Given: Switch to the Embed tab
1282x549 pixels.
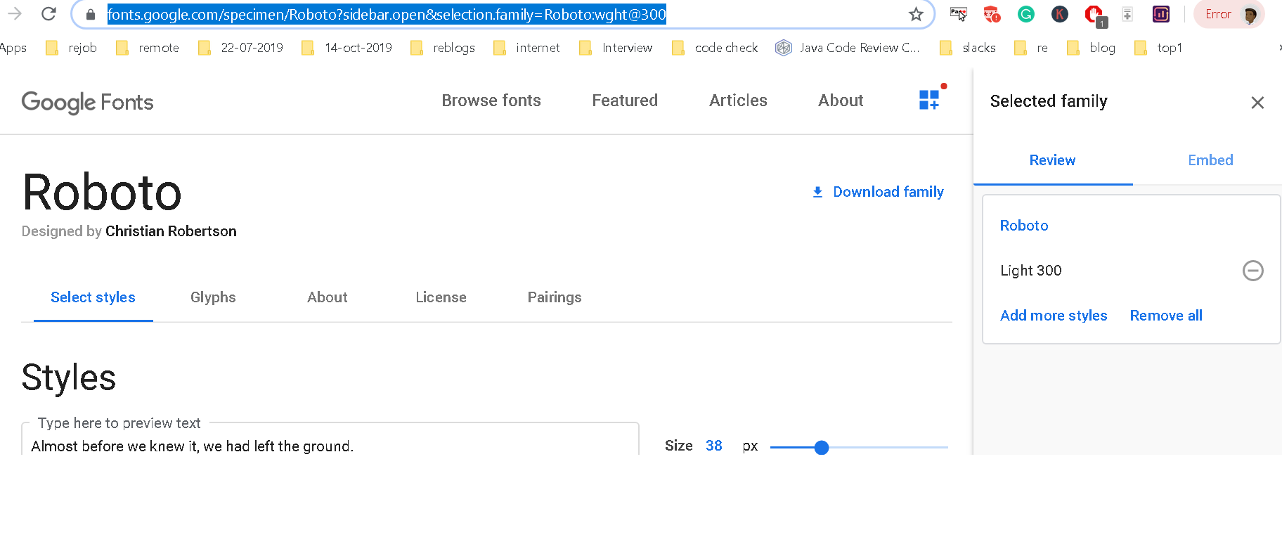Looking at the screenshot, I should (x=1210, y=160).
